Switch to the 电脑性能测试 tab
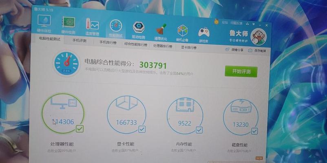The width and height of the screenshot is (327, 163). [x=50, y=39]
